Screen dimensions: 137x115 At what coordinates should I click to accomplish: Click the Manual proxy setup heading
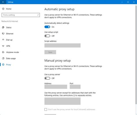click(x=58, y=61)
